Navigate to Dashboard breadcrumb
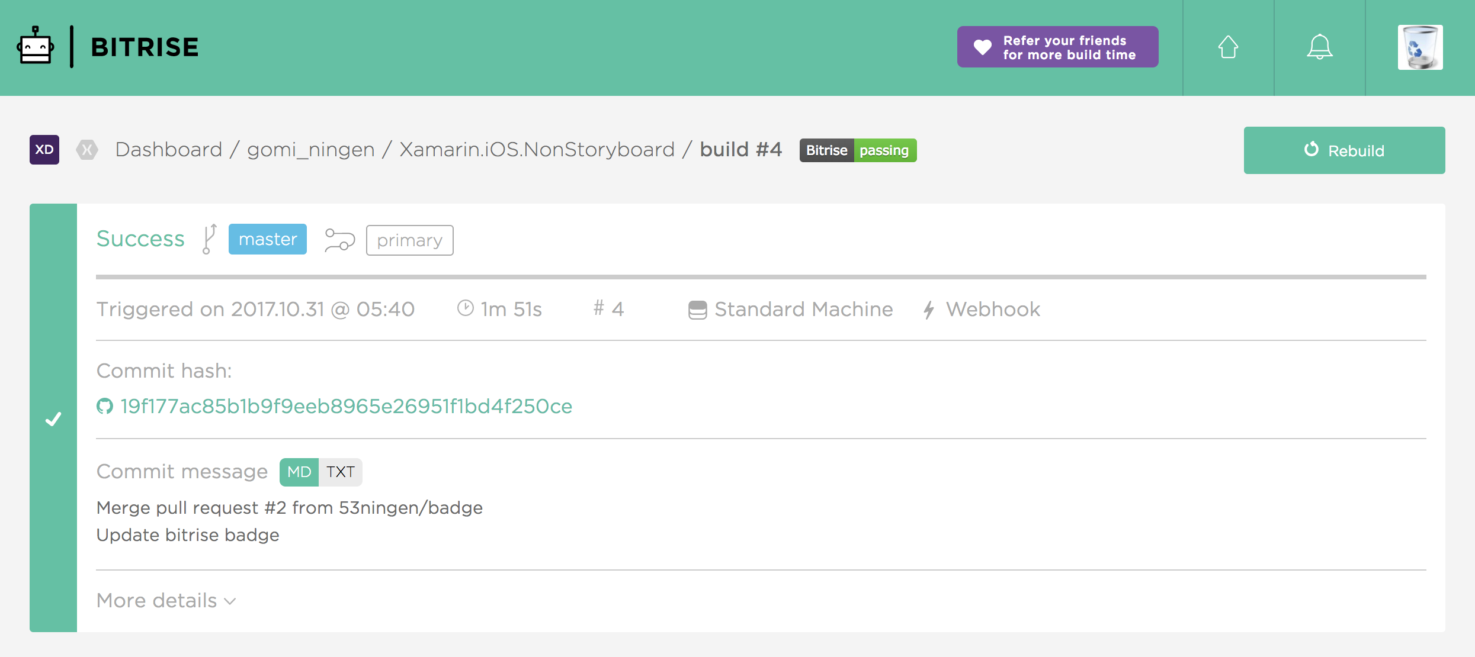The image size is (1475, 657). click(x=169, y=149)
